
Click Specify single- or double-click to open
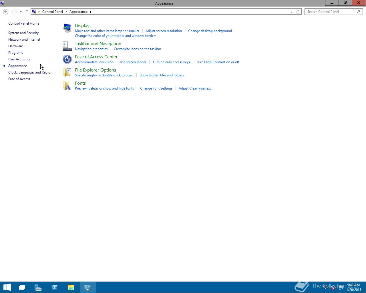[x=104, y=75]
